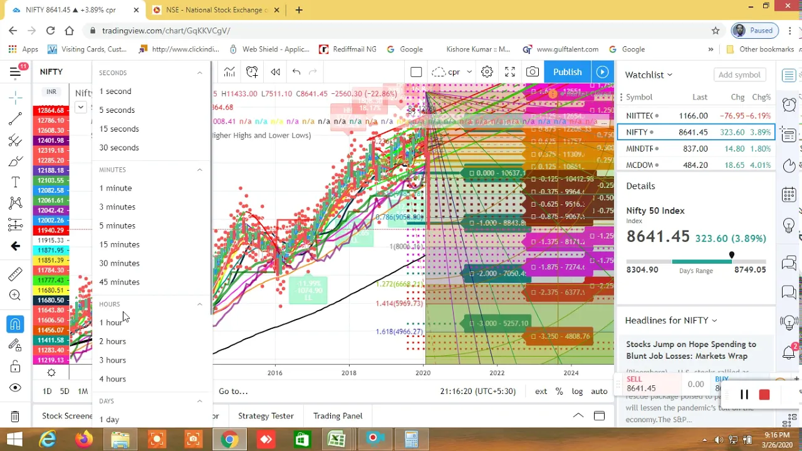802x451 pixels.
Task: Open the indicators chart icon
Action: coord(229,72)
